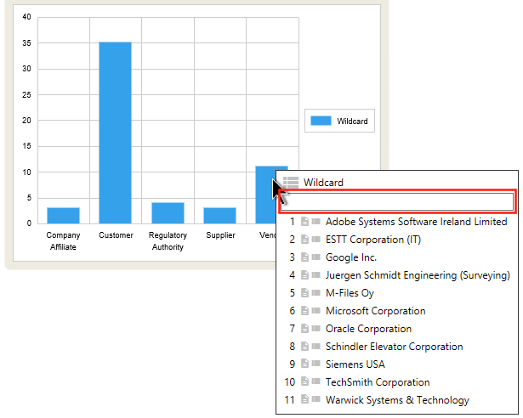Screen dimensions: 523x418
Task: Click document icon next to Adobe Systems
Action: 305,222
